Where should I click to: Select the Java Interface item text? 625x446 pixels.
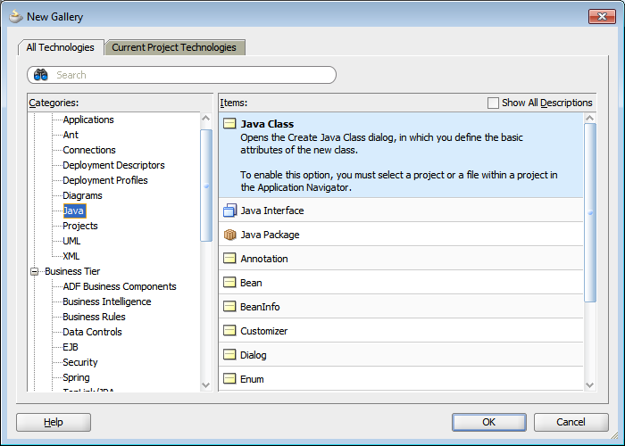[x=272, y=211]
